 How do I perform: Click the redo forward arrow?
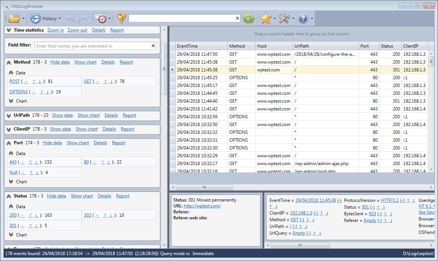(x=84, y=18)
